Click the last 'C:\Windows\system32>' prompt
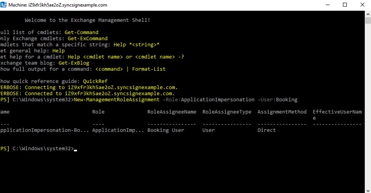Viewport: 371px width, 193px height. (43, 149)
